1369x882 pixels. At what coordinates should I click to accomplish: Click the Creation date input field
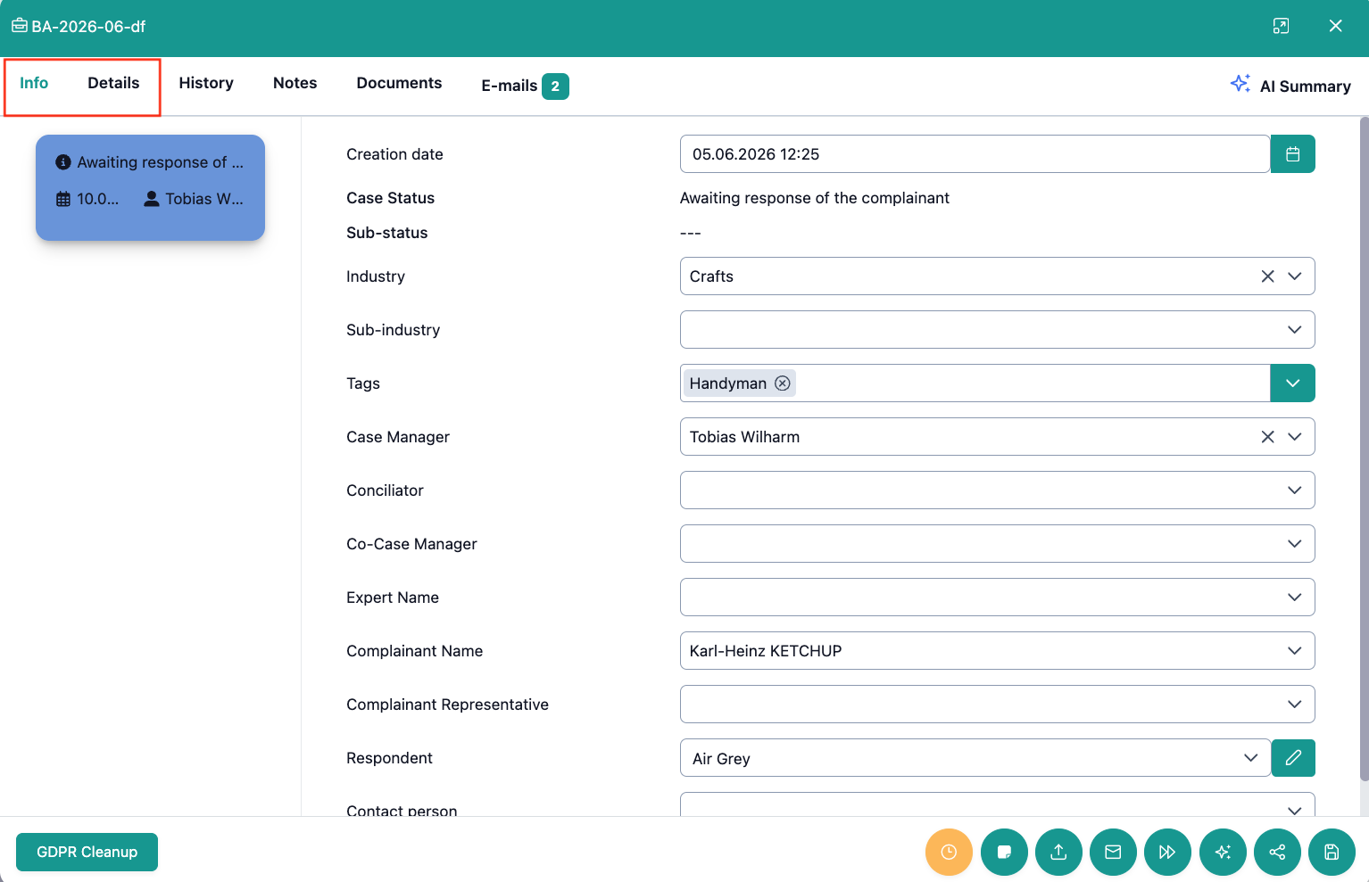click(975, 154)
